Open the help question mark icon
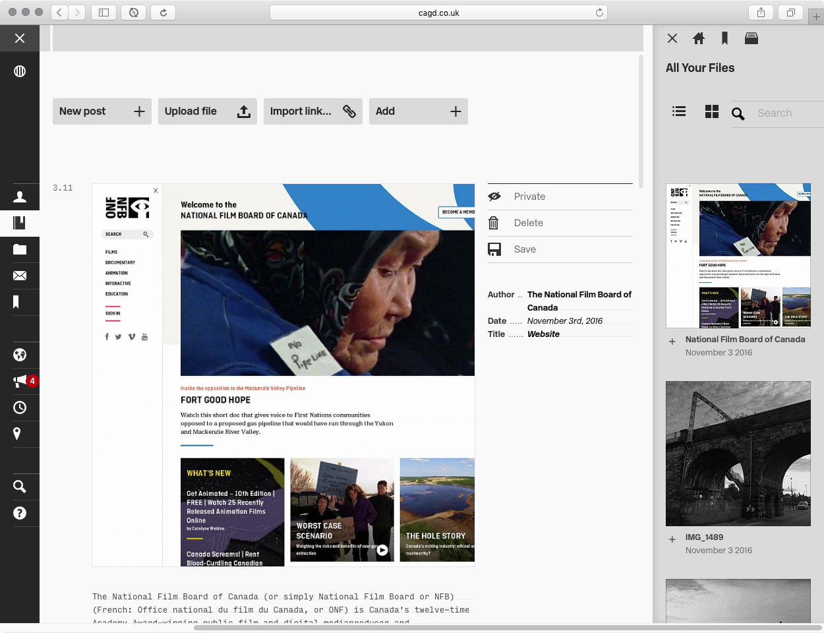This screenshot has width=824, height=633. click(x=20, y=513)
